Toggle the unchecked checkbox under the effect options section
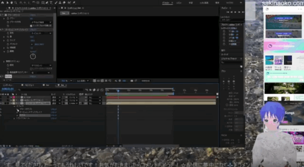304x167 pixels. 31,69
